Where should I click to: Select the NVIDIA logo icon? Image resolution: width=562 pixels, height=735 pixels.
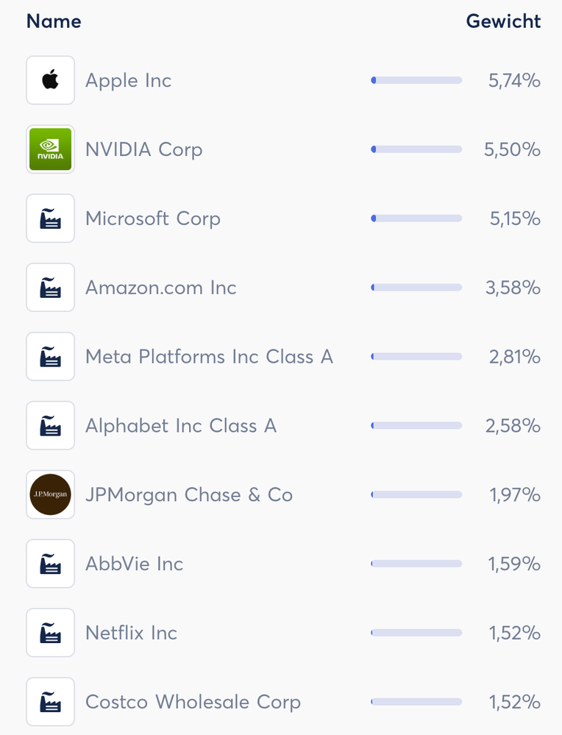(50, 149)
